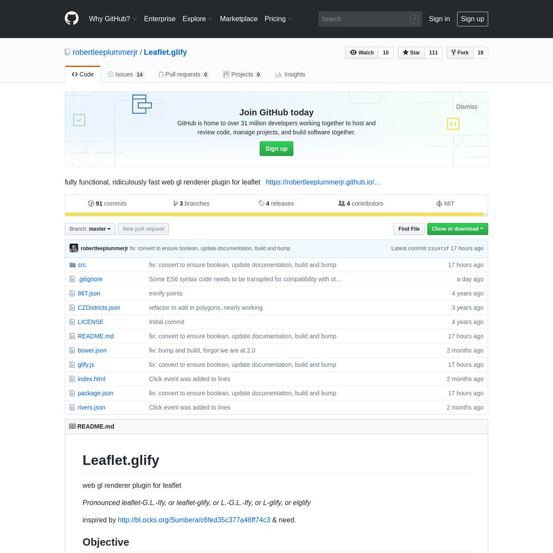The width and height of the screenshot is (553, 553).
Task: Open the bl.ocks.org Sumbera link
Action: point(194,520)
